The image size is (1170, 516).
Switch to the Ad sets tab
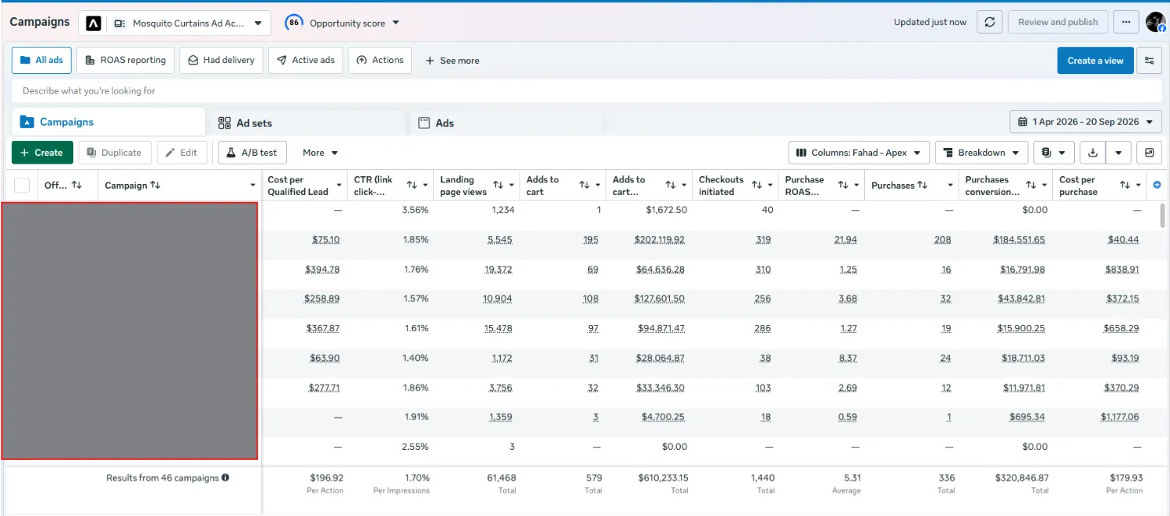(x=307, y=123)
